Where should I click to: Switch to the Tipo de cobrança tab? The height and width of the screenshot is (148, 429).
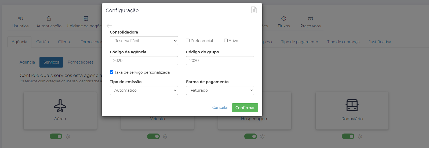coord(343,42)
